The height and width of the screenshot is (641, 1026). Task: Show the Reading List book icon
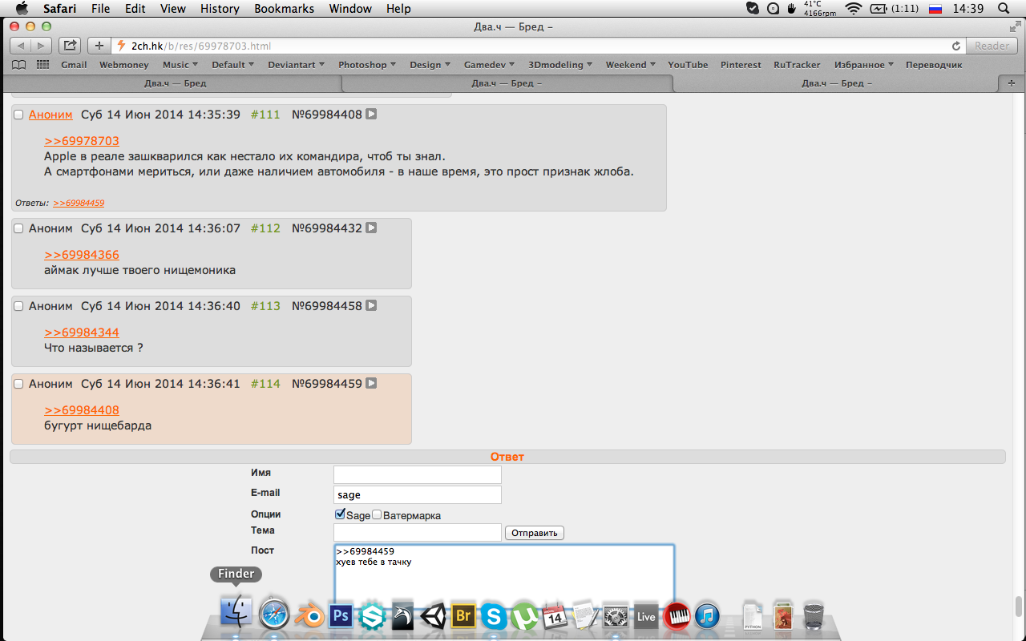(x=18, y=65)
